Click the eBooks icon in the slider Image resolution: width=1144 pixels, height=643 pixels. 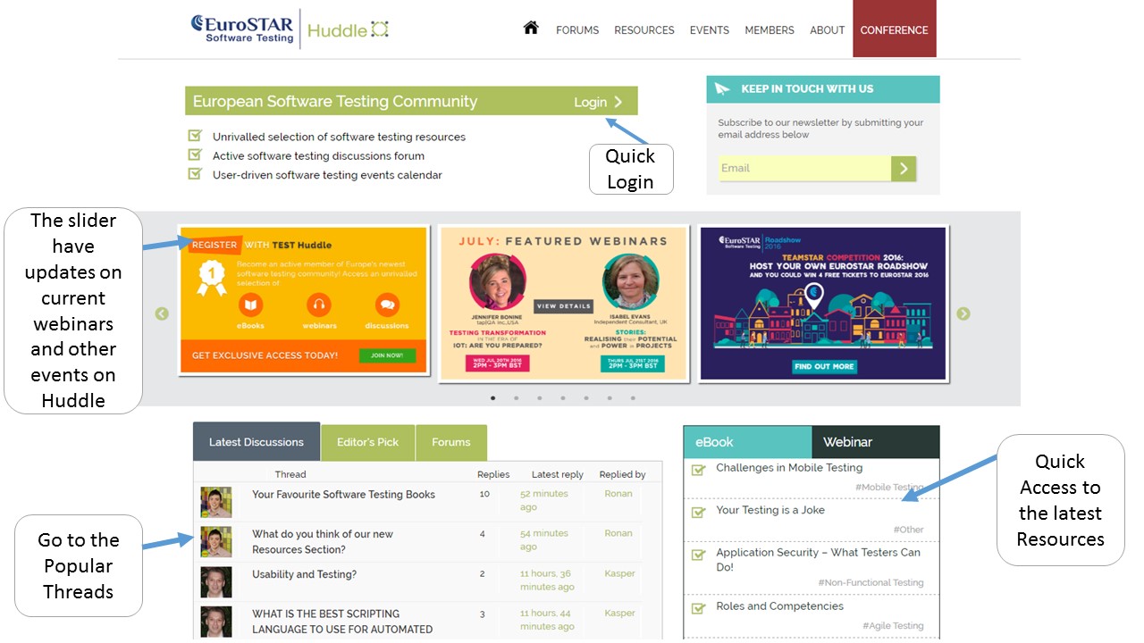coord(251,305)
